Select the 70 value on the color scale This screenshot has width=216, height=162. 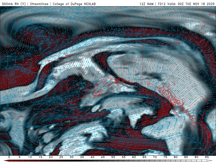coord(155,157)
